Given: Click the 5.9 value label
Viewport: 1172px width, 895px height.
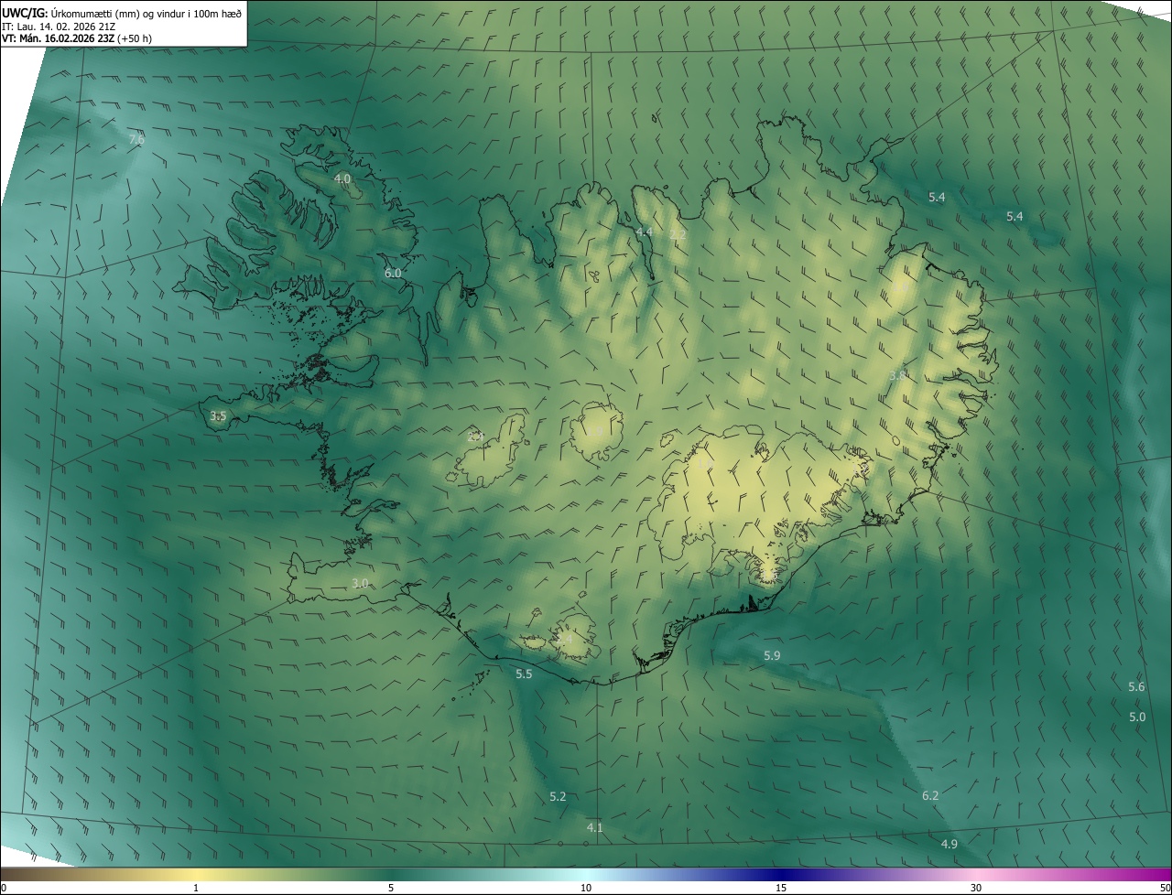Looking at the screenshot, I should pos(772,655).
